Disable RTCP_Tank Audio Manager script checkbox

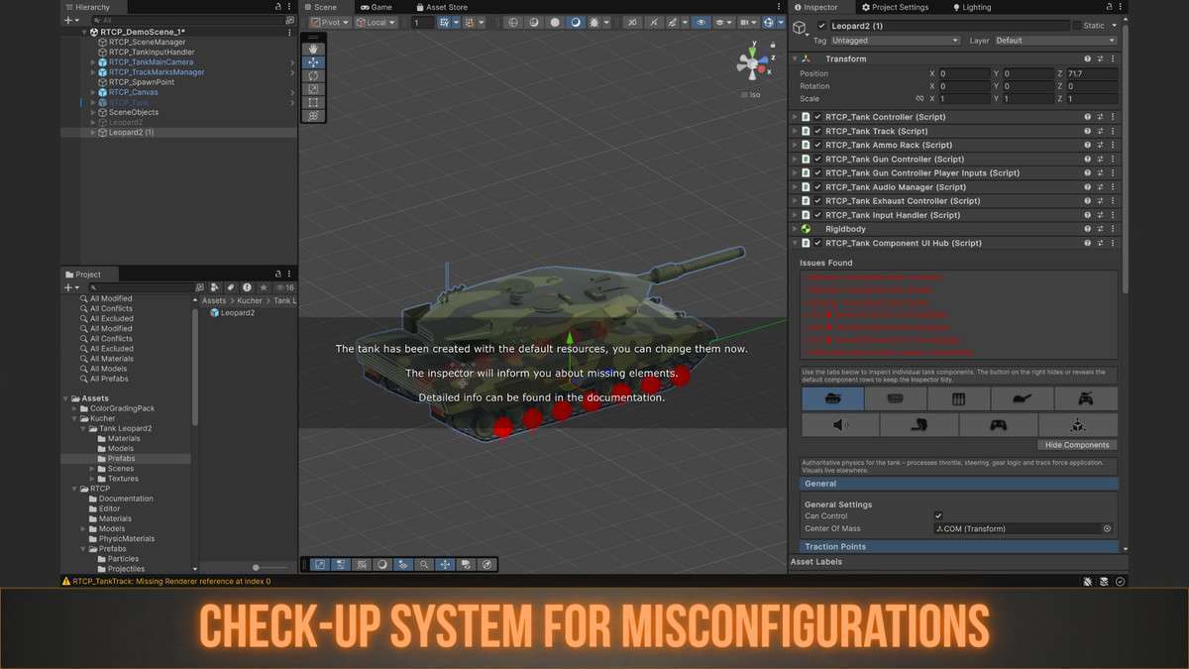click(817, 187)
